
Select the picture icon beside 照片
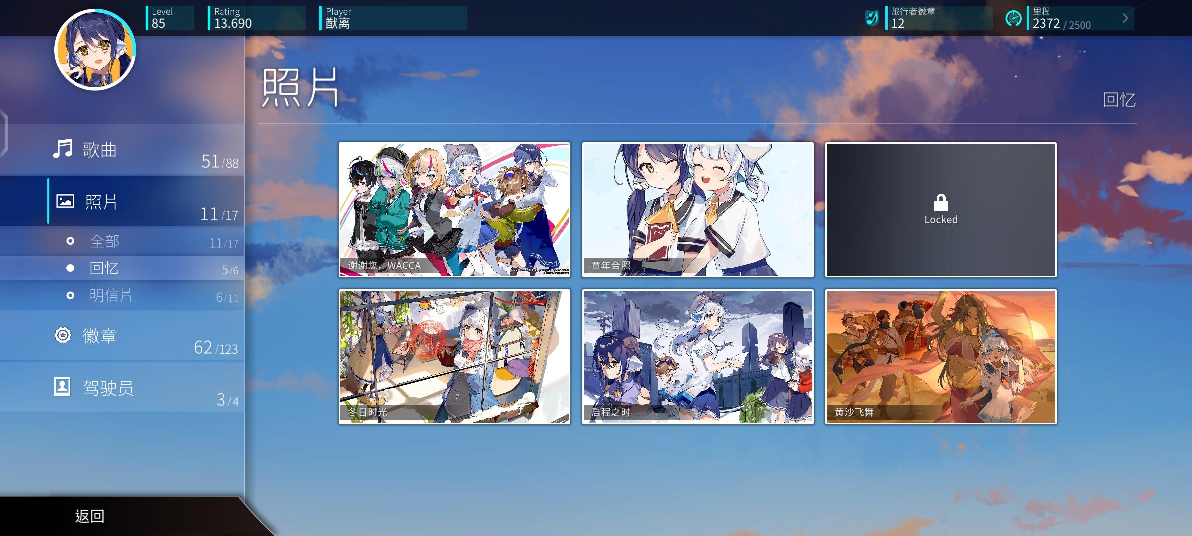[x=65, y=201]
